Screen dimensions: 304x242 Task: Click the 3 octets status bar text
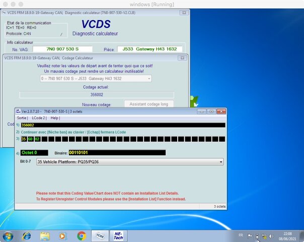[x=219, y=207]
